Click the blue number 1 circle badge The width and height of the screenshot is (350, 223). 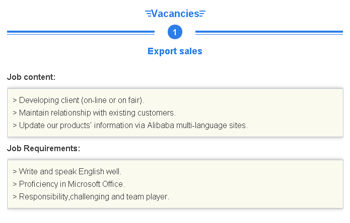click(x=175, y=32)
